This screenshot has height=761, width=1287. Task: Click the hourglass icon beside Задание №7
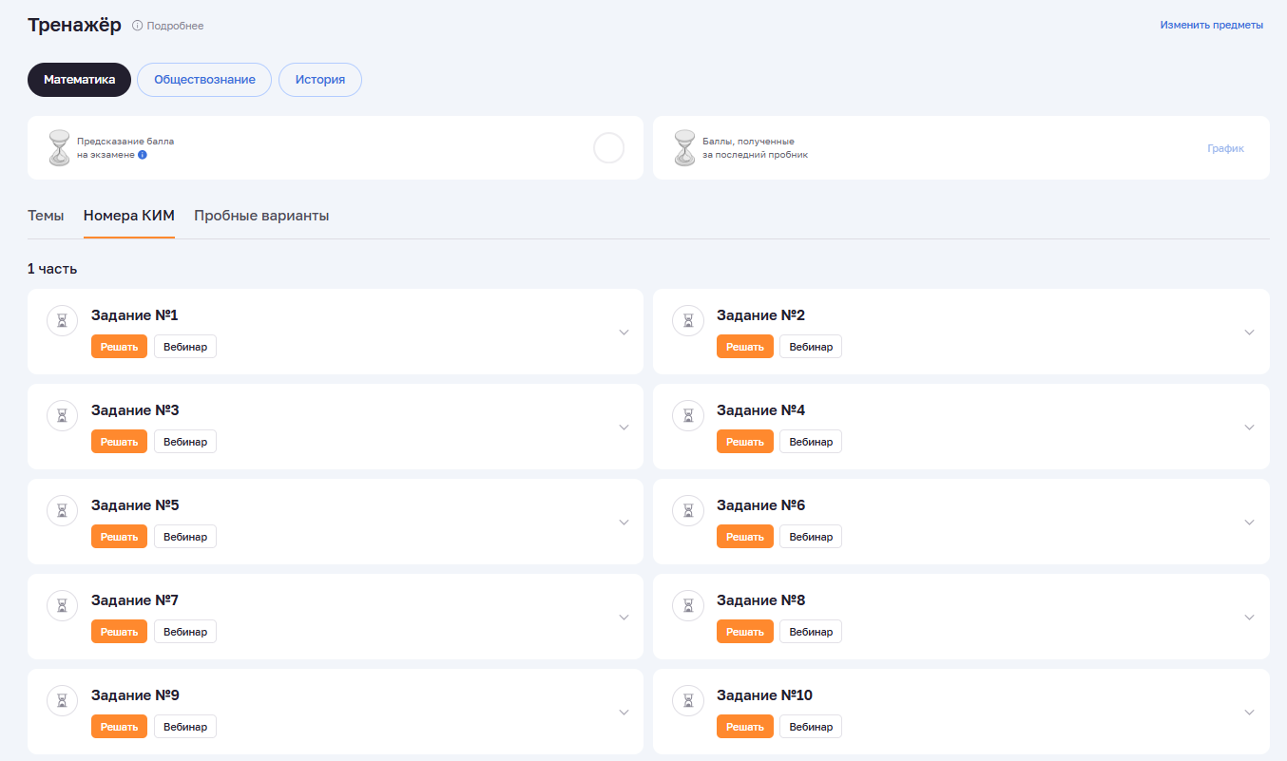[62, 606]
